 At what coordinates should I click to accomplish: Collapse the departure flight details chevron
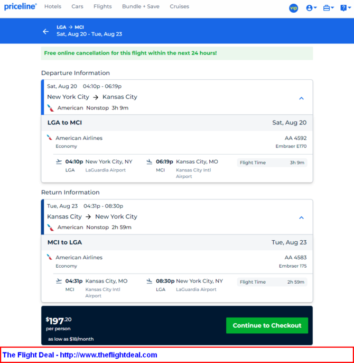coord(301,98)
